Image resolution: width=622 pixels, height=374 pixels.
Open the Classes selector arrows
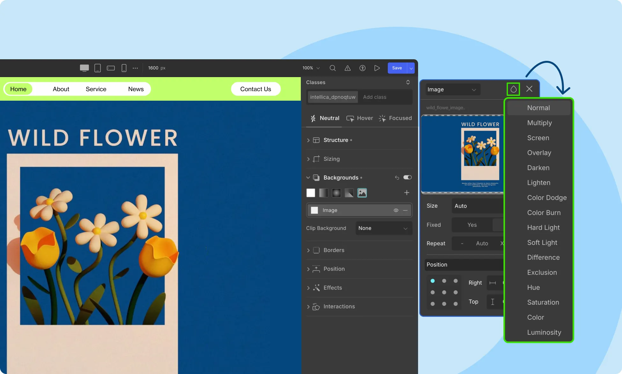408,82
